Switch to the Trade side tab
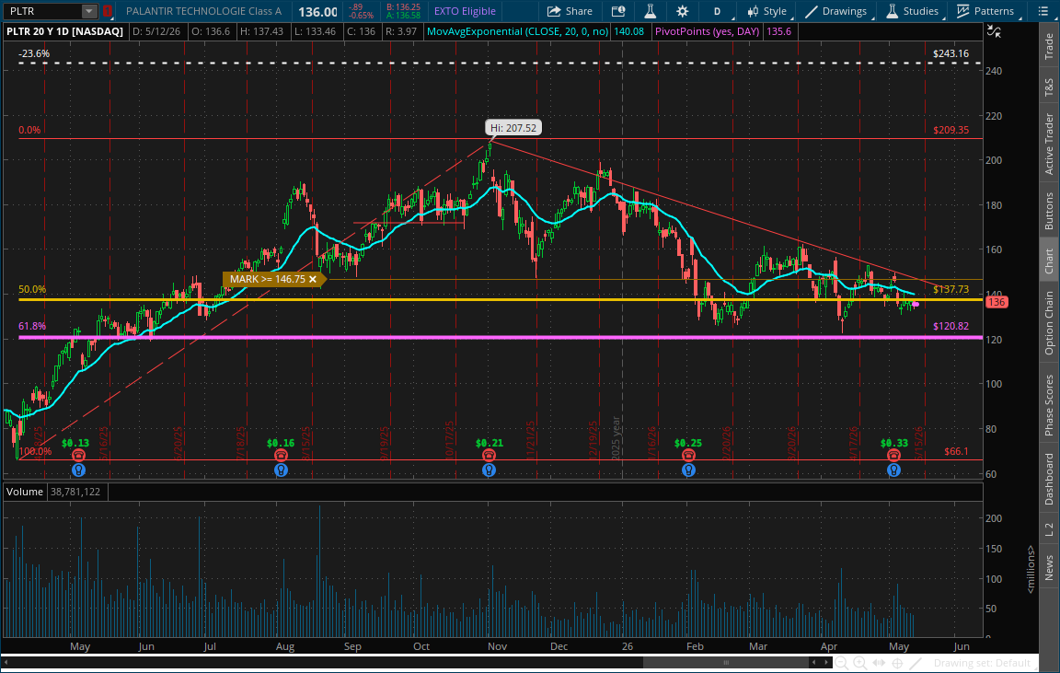The image size is (1060, 673). [1049, 46]
